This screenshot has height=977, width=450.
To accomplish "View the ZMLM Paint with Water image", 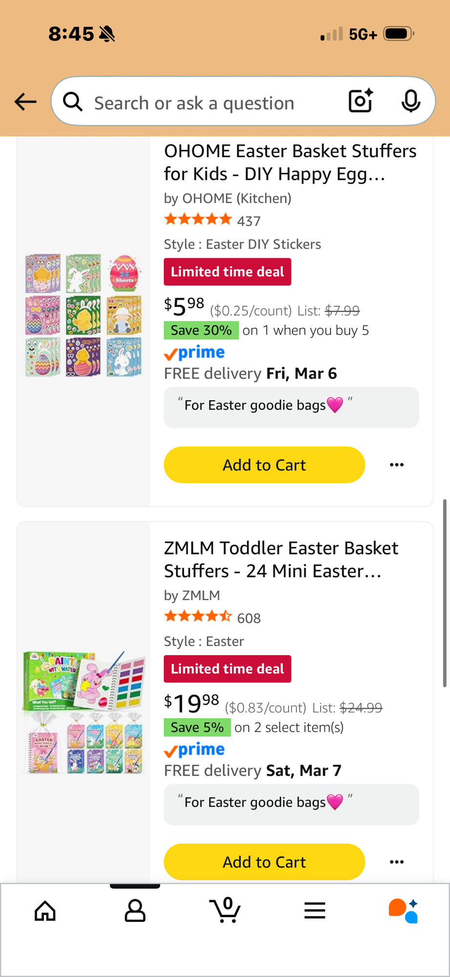I will click(83, 712).
